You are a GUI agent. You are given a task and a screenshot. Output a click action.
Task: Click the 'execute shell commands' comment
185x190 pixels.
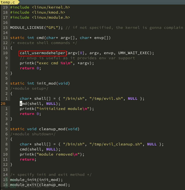coord(44,43)
